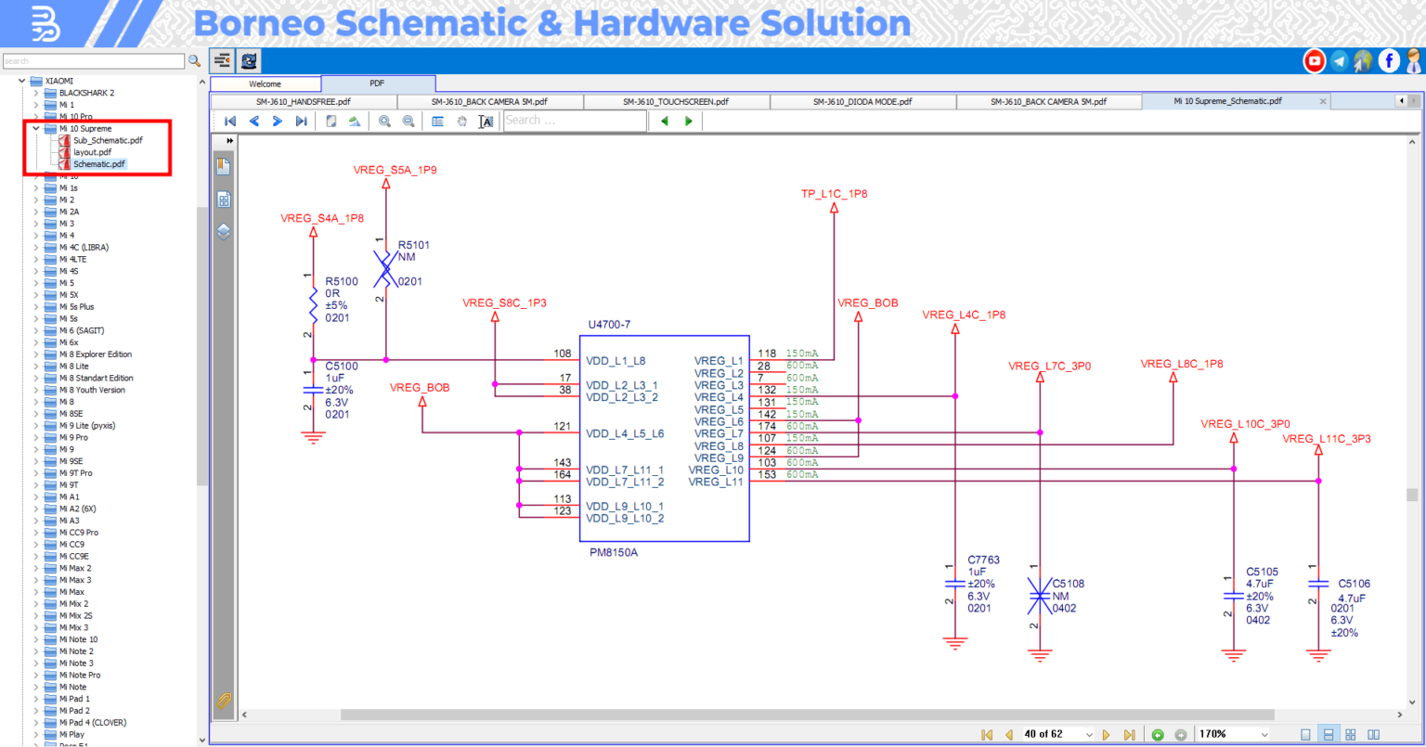Click the green next navigation arrow
This screenshot has width=1426, height=747.
(688, 121)
